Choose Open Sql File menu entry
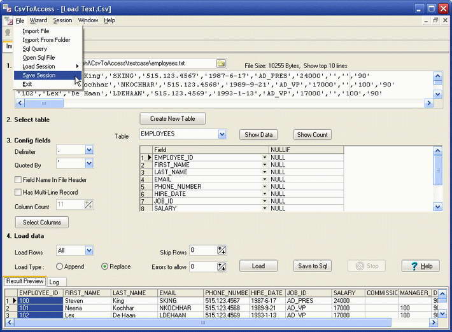 tap(48, 58)
